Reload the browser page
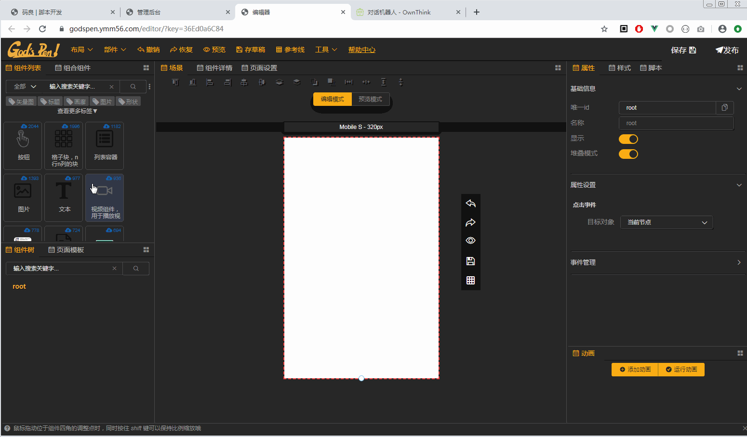 click(x=42, y=29)
